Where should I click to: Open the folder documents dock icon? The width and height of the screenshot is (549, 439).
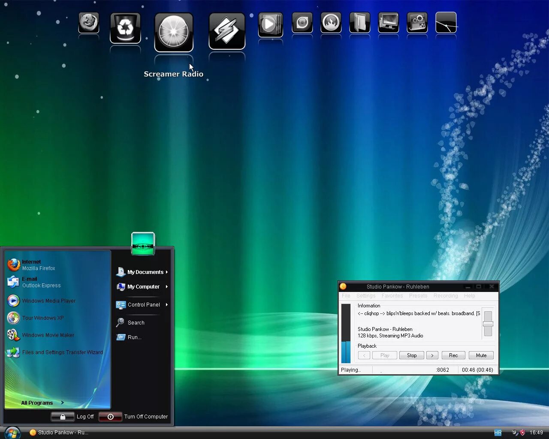pos(359,23)
